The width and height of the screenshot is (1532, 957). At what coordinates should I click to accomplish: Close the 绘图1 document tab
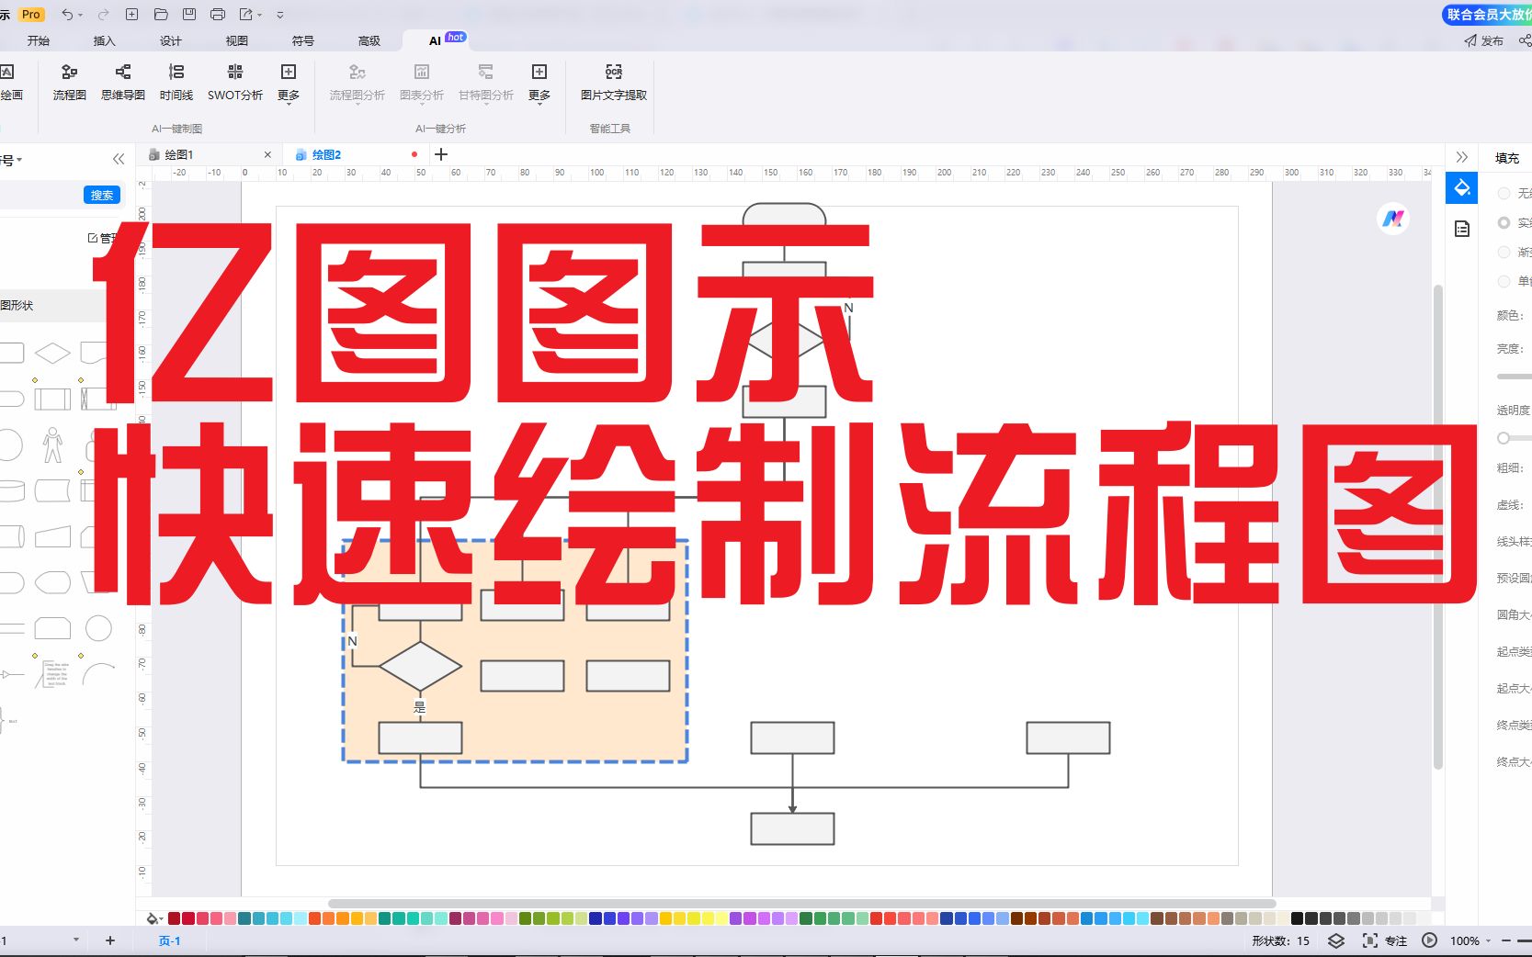[267, 154]
